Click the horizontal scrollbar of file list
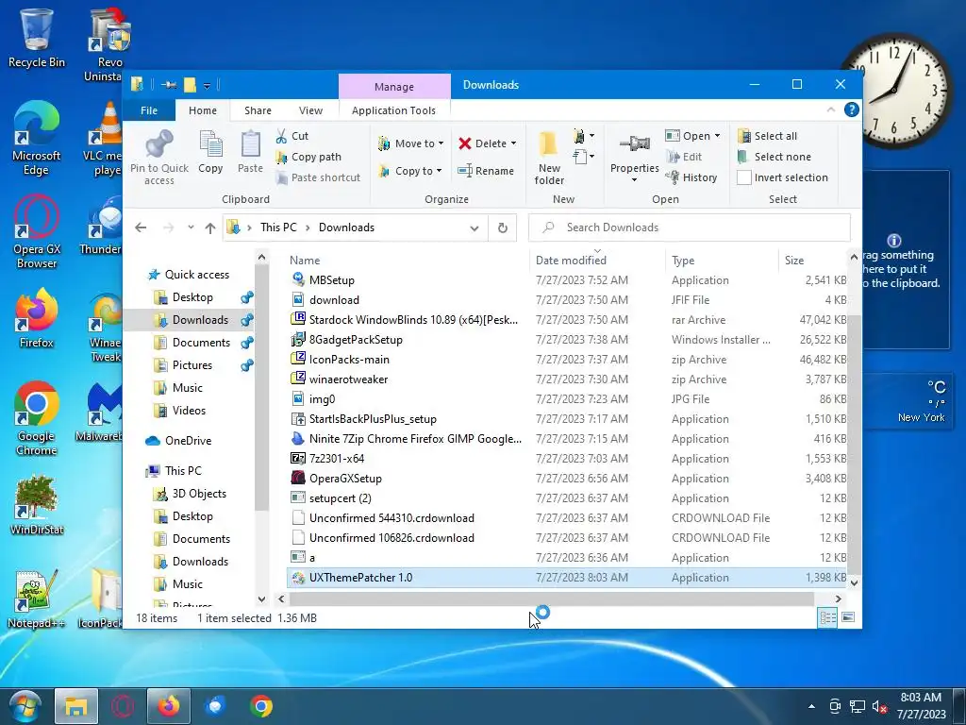The height and width of the screenshot is (725, 966). coord(551,599)
